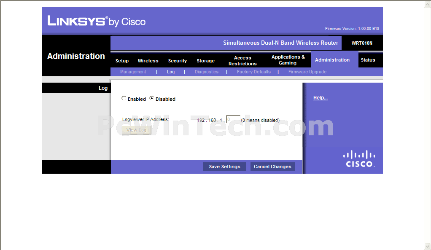Viewport: 431px width, 250px height.
Task: Open Access Restrictions tab
Action: [x=242, y=61]
